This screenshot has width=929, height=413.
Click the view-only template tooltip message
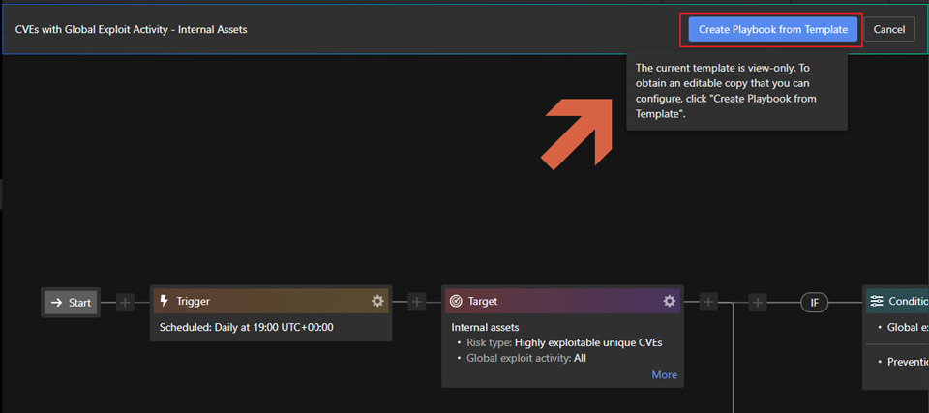735,91
